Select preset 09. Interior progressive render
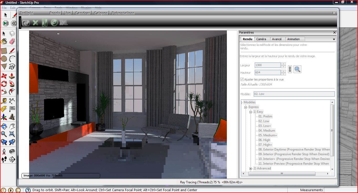The width and height of the screenshot is (358, 193). coord(294,154)
